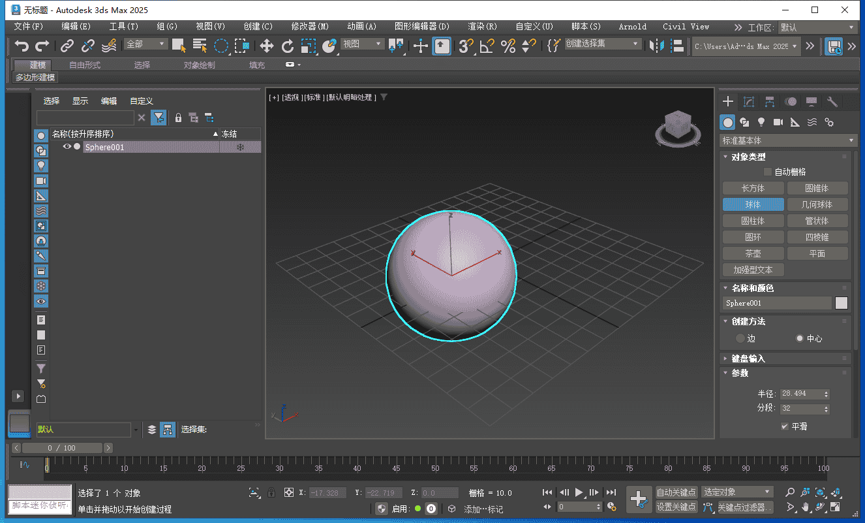Switch to the Cameras creation category
This screenshot has width=865, height=523.
[x=778, y=122]
